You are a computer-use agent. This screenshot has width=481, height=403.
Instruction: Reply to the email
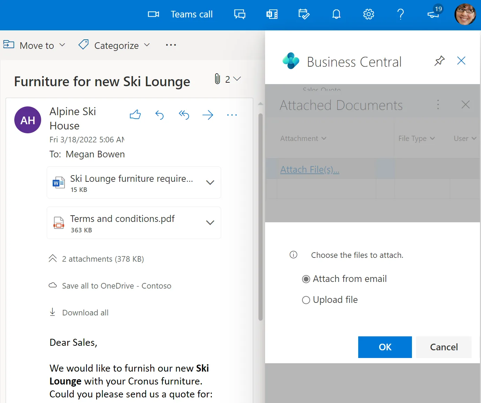click(159, 115)
